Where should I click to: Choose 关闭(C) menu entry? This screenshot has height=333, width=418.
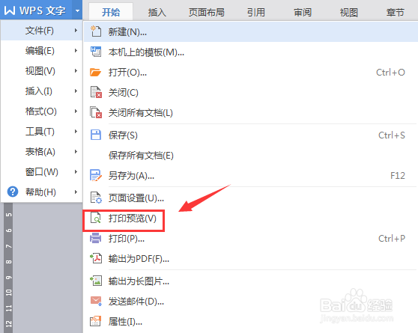[251, 93]
